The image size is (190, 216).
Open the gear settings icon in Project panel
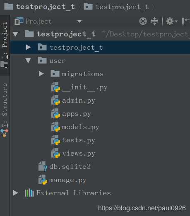(x=171, y=21)
